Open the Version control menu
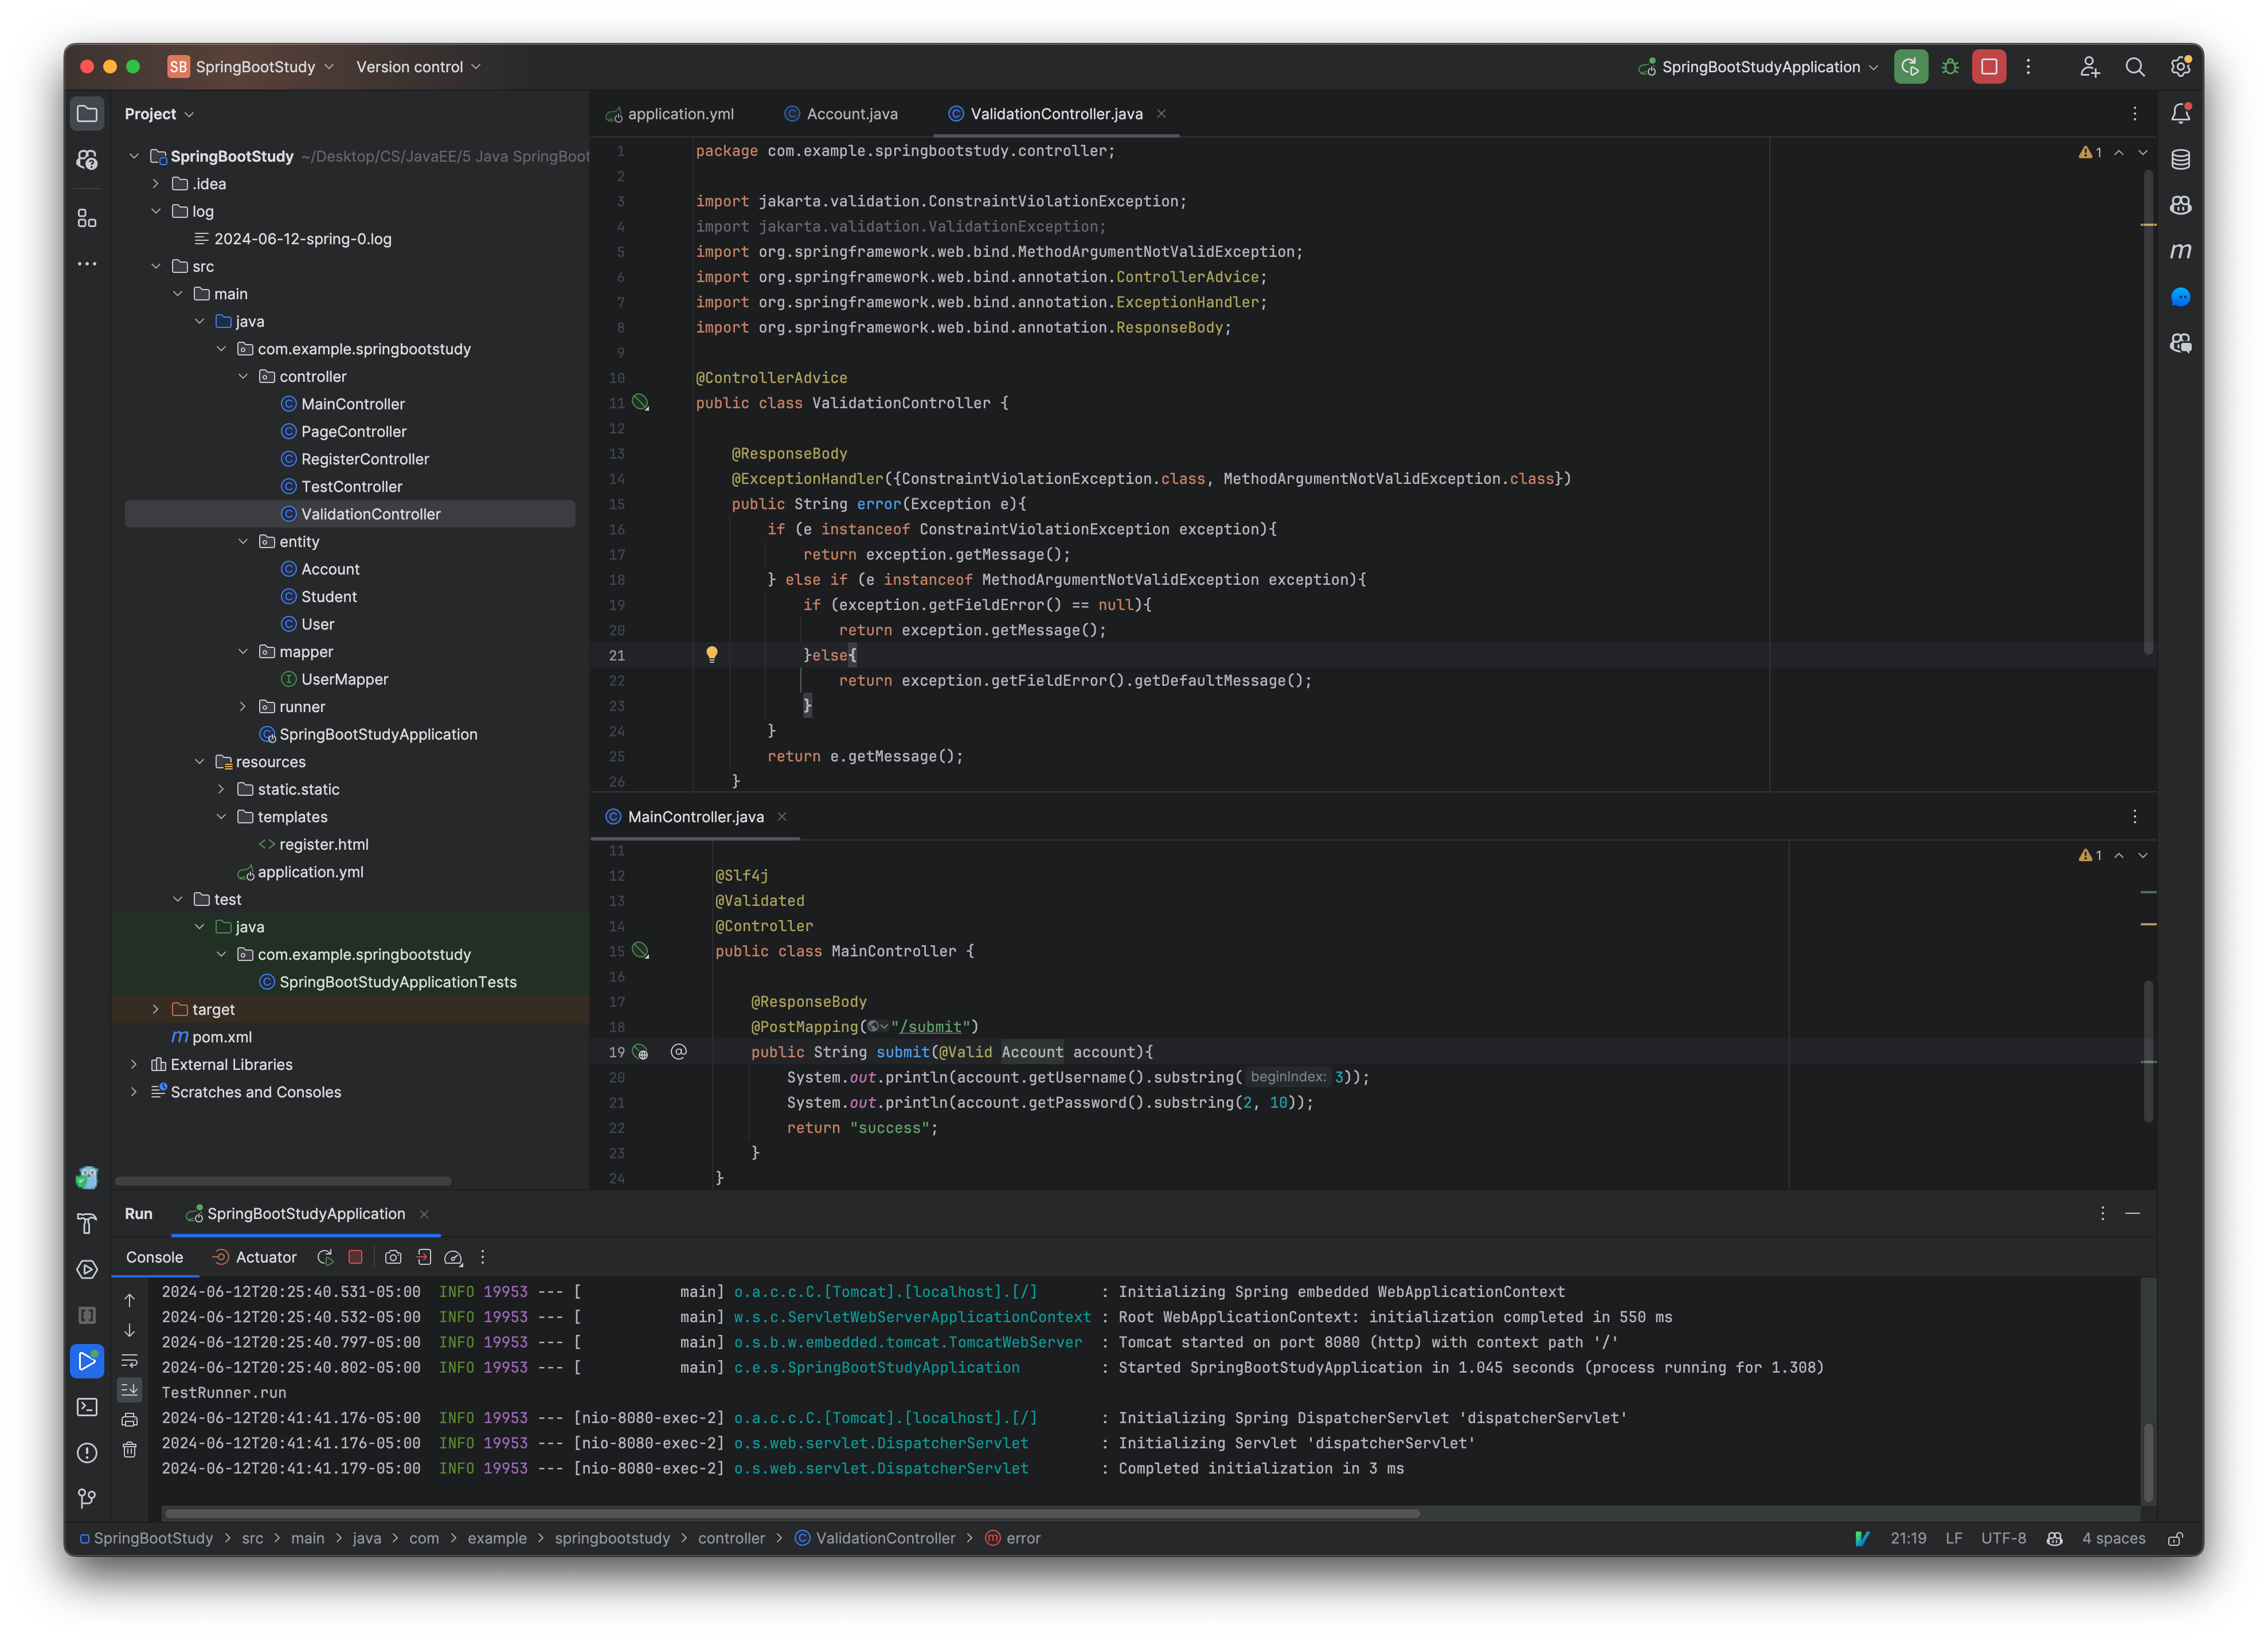The width and height of the screenshot is (2268, 1641). (x=410, y=66)
